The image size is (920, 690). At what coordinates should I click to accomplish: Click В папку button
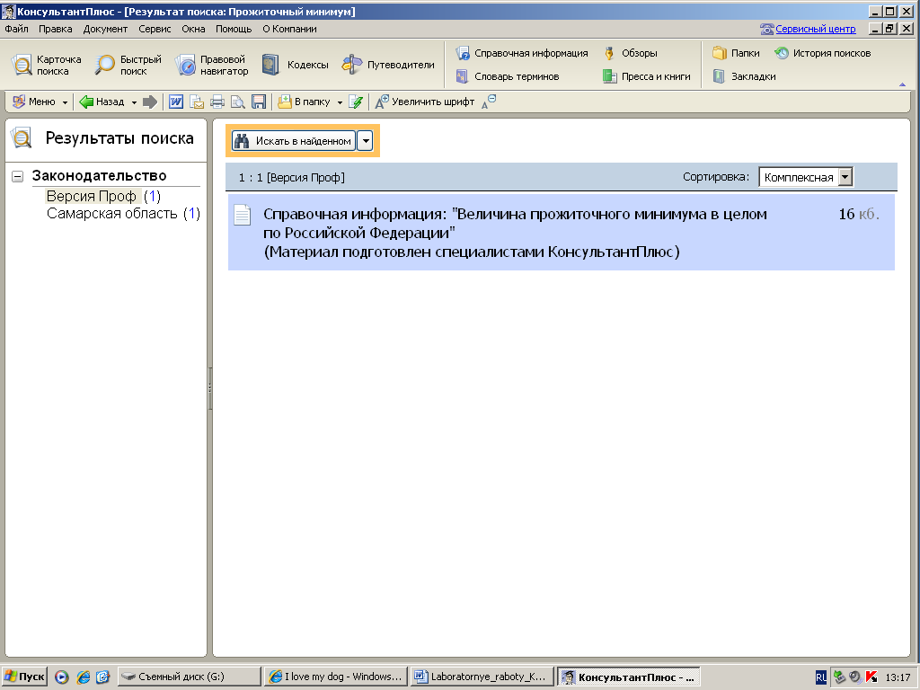point(304,102)
